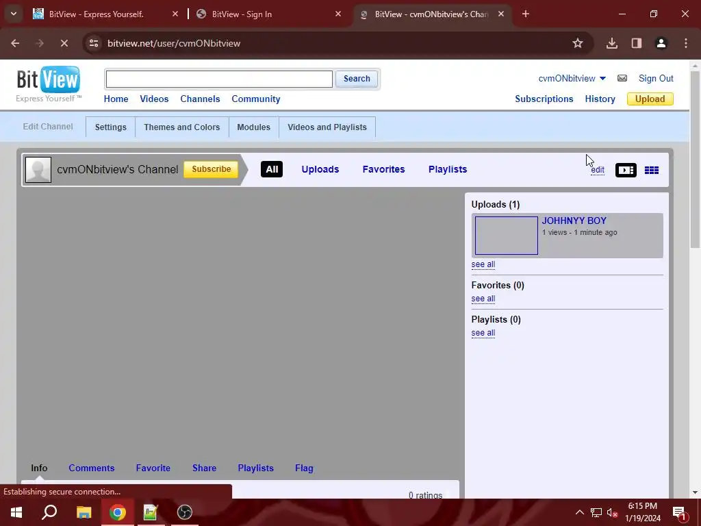The width and height of the screenshot is (701, 526).
Task: Open History link
Action: coord(600,99)
